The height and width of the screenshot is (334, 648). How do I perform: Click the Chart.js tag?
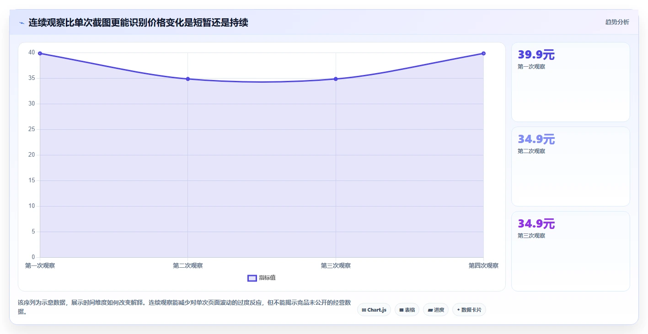point(374,310)
